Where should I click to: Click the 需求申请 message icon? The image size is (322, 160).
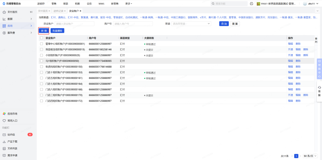pyautogui.click(x=4, y=155)
